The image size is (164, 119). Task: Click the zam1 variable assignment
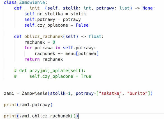tap(9, 93)
